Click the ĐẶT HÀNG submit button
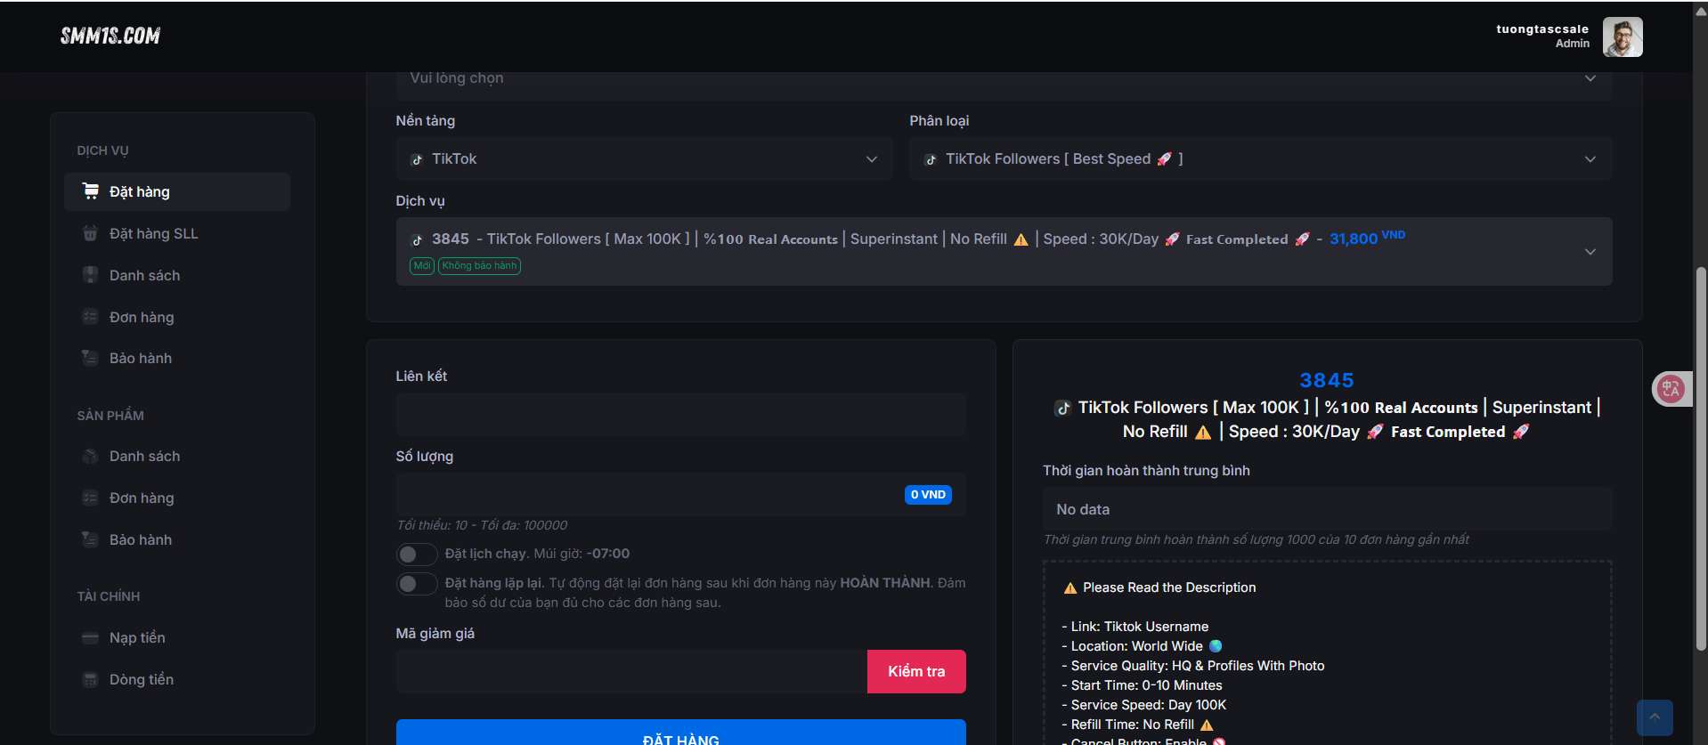The height and width of the screenshot is (745, 1708). pyautogui.click(x=680, y=733)
